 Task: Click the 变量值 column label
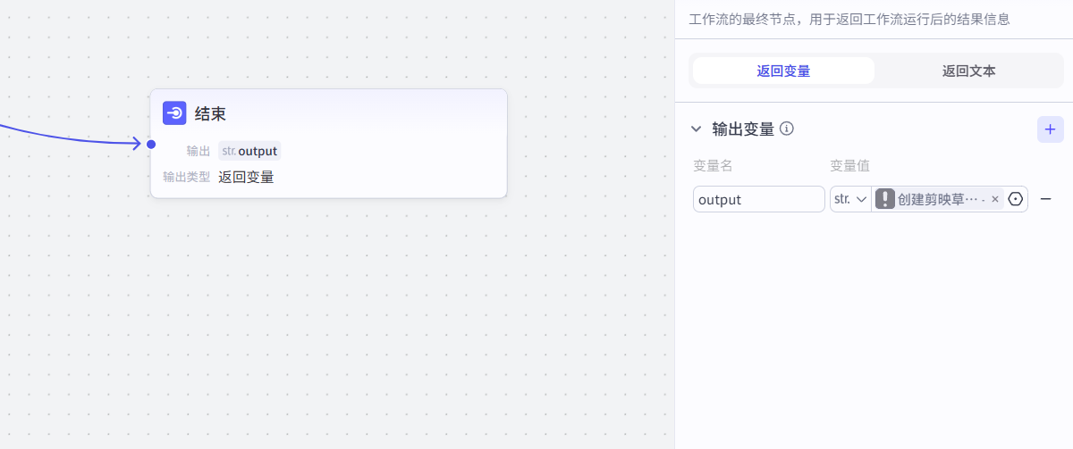[x=849, y=165]
